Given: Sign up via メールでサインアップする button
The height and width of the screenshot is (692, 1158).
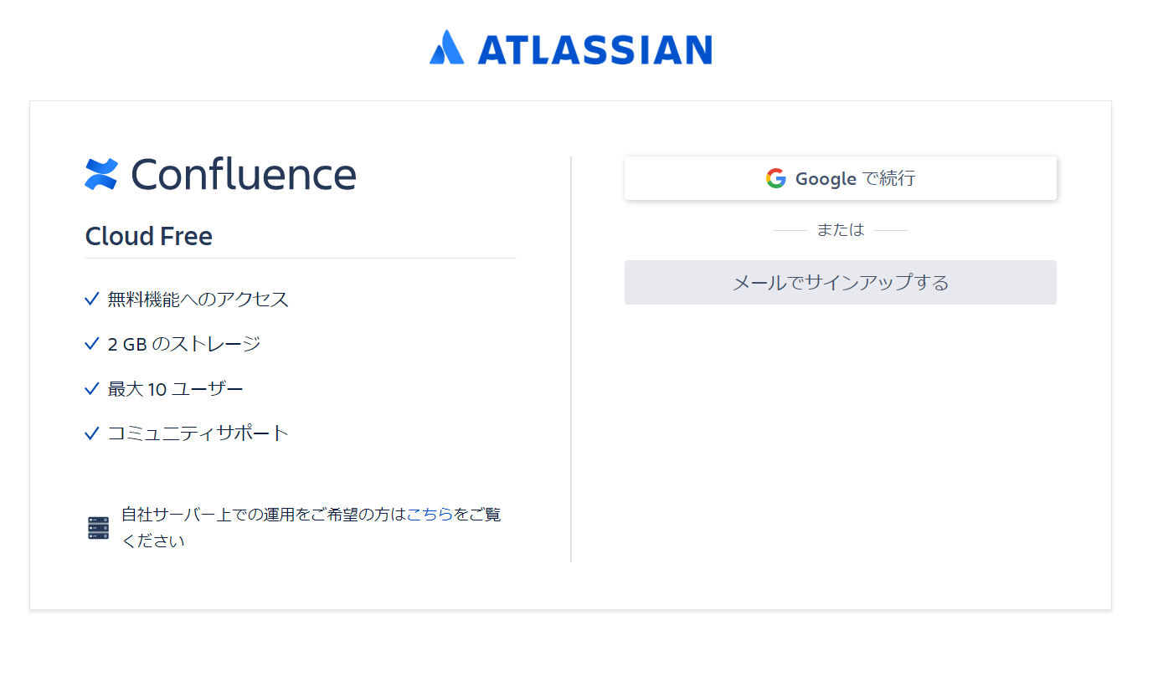Looking at the screenshot, I should click(841, 282).
